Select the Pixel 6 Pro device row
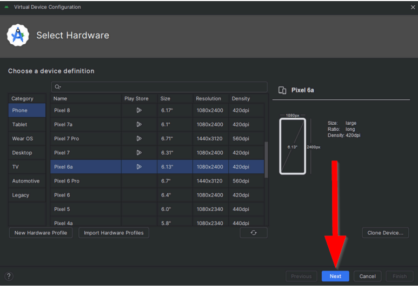418x290 pixels. coord(157,181)
